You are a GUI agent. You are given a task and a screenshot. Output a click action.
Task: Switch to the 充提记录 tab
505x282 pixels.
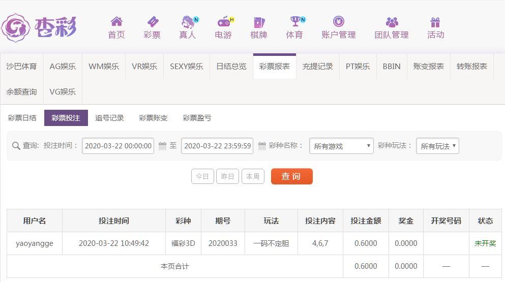317,67
